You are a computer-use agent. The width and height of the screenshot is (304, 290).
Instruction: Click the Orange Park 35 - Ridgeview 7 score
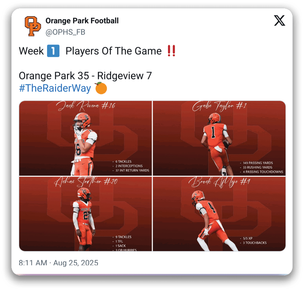pos(85,76)
